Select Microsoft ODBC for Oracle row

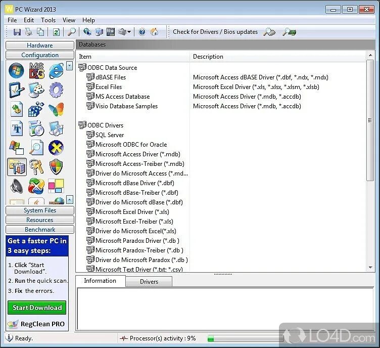(127, 145)
